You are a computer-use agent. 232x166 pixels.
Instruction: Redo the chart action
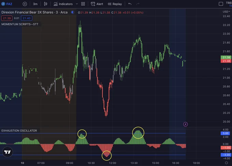[x=138, y=4]
